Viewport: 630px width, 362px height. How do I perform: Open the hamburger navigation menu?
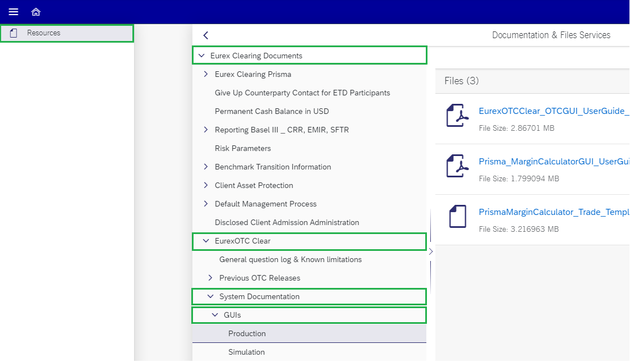tap(13, 12)
